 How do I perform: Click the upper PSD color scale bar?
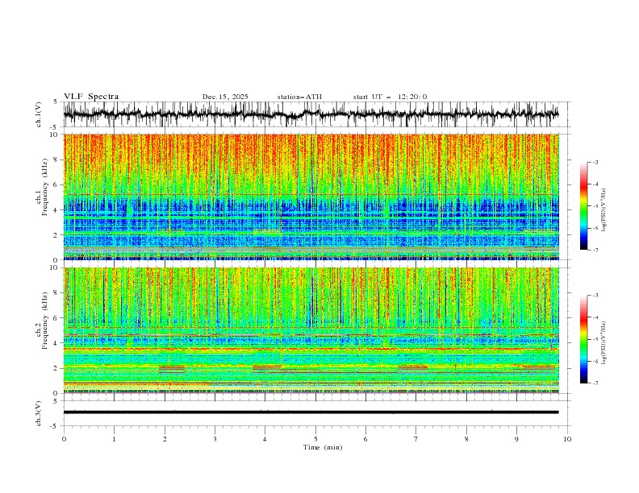(583, 206)
